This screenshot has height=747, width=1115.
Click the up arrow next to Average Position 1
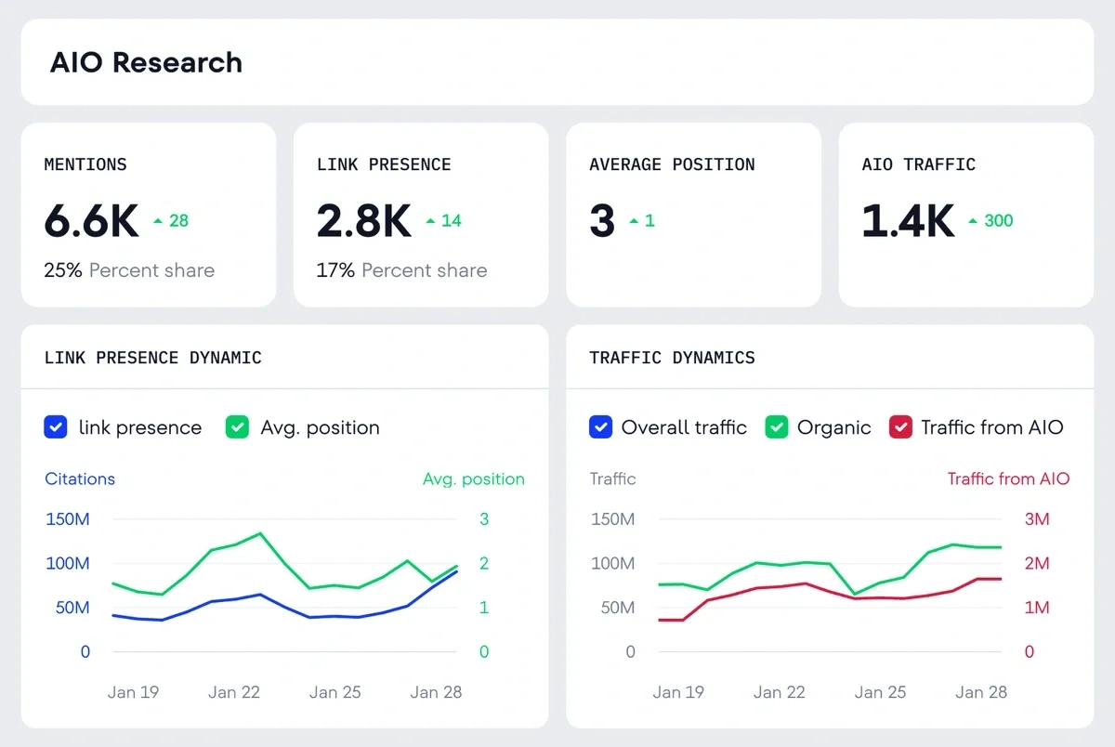pyautogui.click(x=634, y=221)
